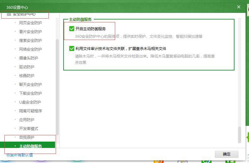249x163 pixels.
Task: Open 摄像头防护 settings
Action: point(28,58)
